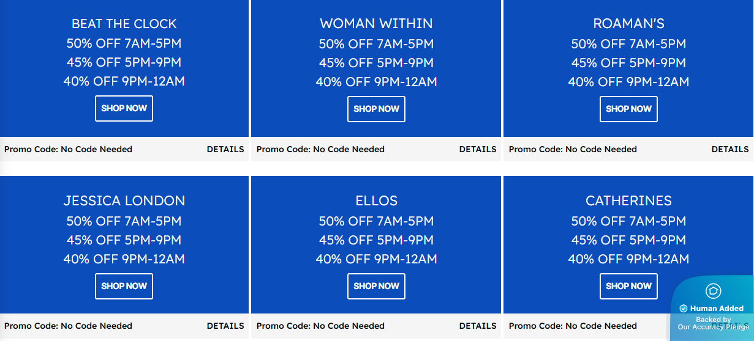The image size is (754, 341).
Task: Click the Woman Within heading
Action: pyautogui.click(x=376, y=24)
